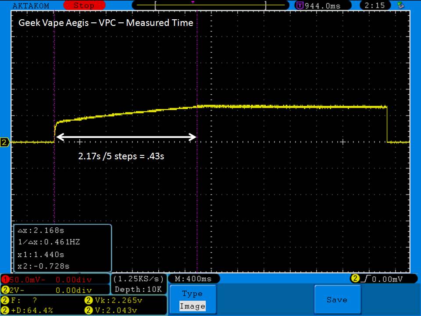Click the red Stop status button
The height and width of the screenshot is (316, 421).
coord(84,5)
